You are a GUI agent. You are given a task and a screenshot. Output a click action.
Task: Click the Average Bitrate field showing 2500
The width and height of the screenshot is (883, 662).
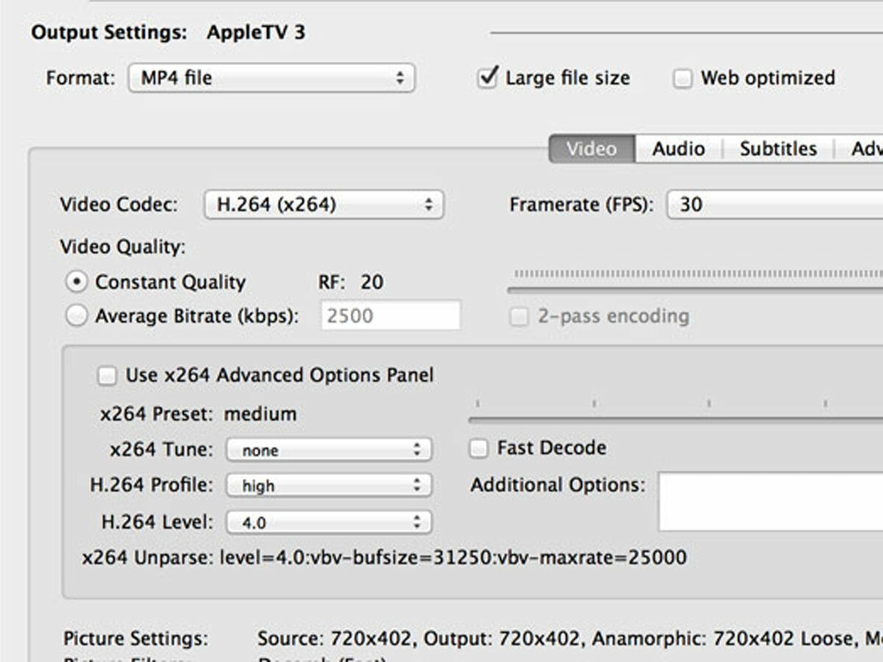coord(391,316)
